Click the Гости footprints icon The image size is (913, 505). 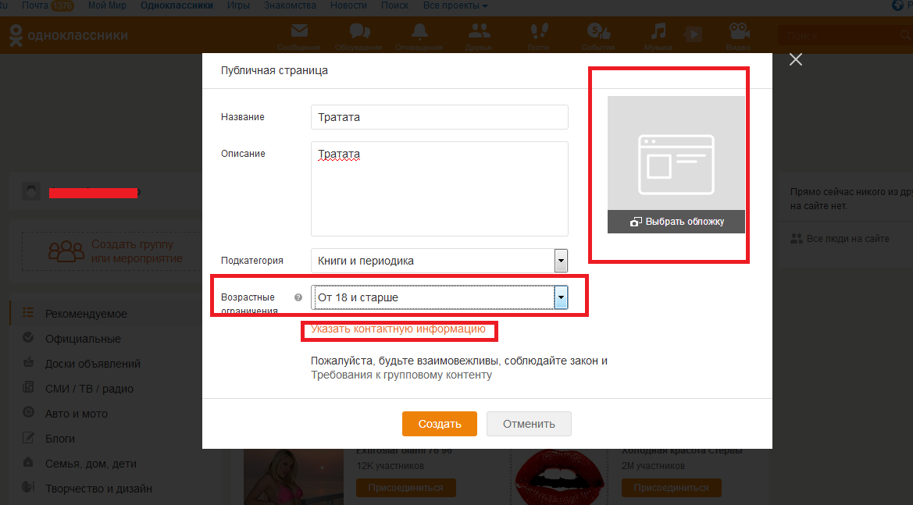click(x=539, y=32)
